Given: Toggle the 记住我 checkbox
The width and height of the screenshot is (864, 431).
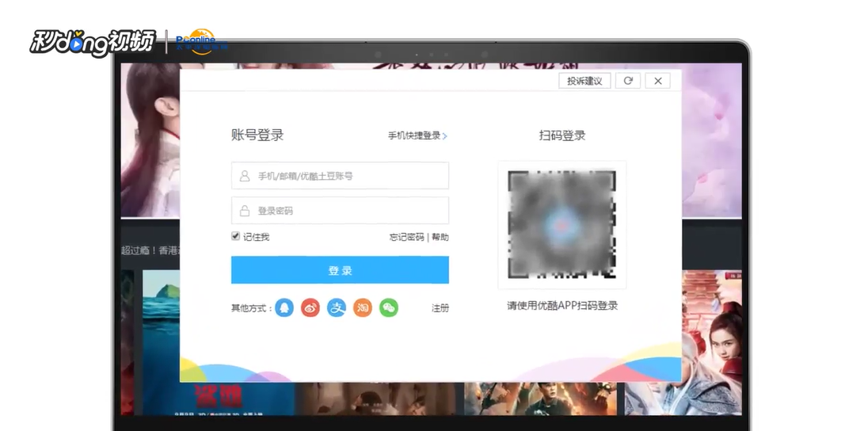Looking at the screenshot, I should coord(235,236).
